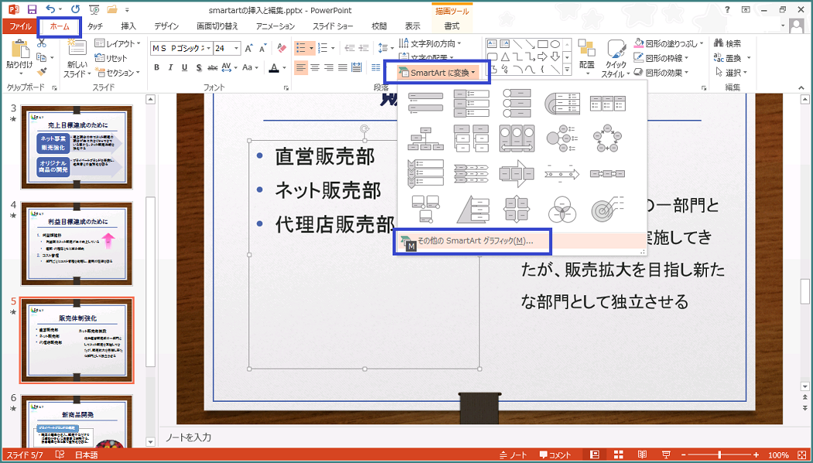Select the Pyramid List SmartArt layout
The width and height of the screenshot is (813, 463).
[472, 210]
